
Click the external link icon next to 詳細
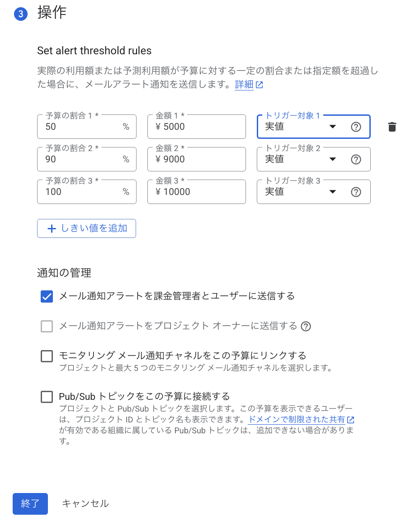point(260,85)
